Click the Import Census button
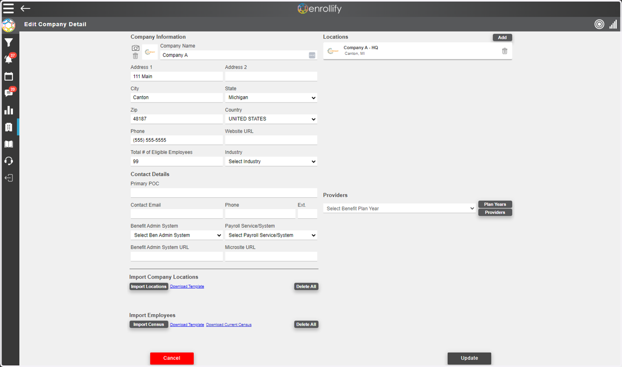 (x=149, y=325)
